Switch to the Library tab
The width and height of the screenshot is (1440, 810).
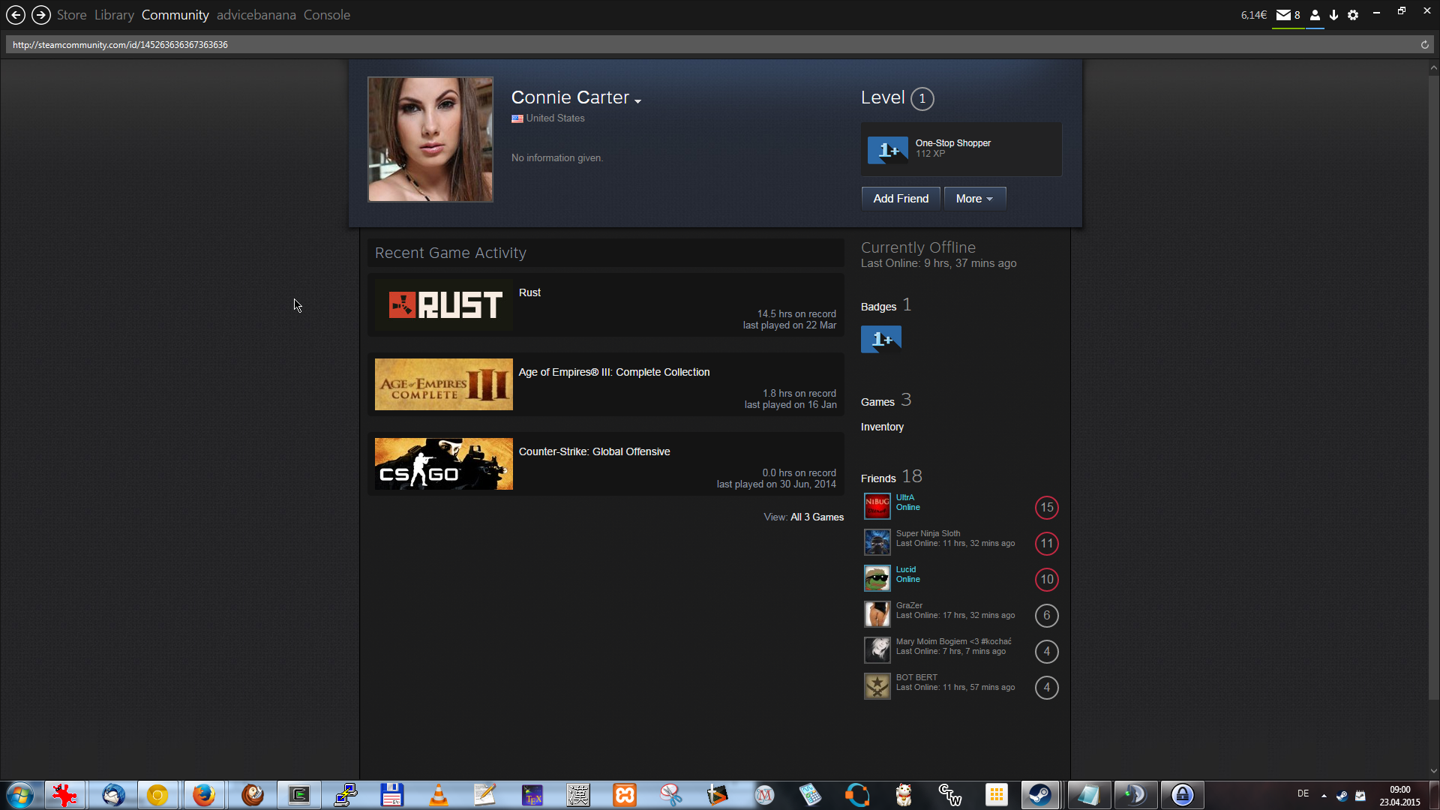114,15
